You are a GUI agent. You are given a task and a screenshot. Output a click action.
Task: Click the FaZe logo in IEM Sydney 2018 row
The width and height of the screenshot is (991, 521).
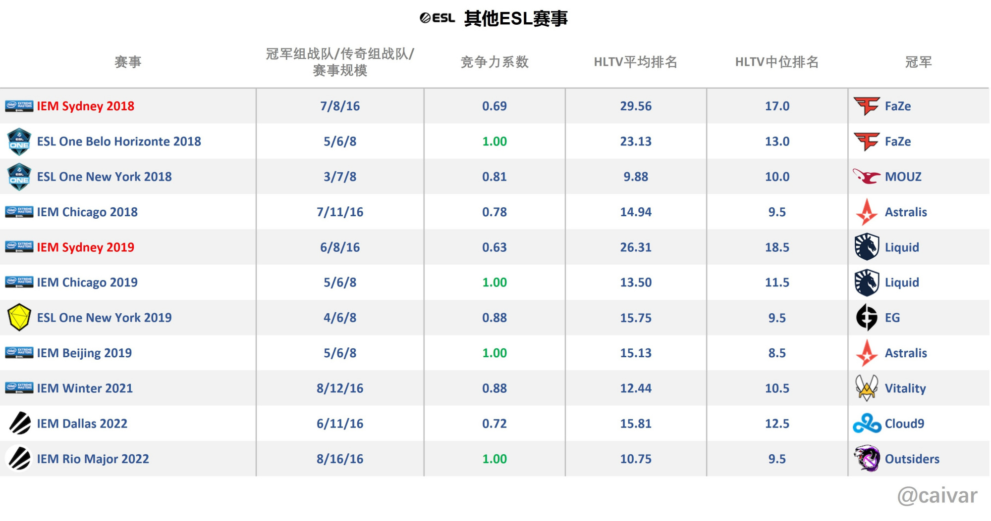pyautogui.click(x=867, y=106)
